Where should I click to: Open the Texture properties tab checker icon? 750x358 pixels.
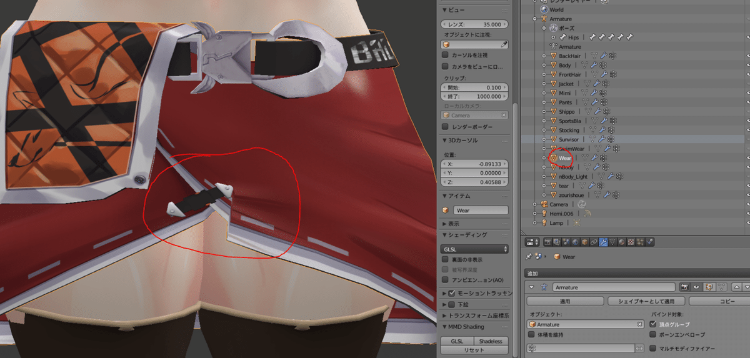631,242
